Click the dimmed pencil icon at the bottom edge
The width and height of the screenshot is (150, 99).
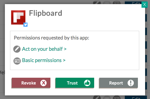coord(97,97)
